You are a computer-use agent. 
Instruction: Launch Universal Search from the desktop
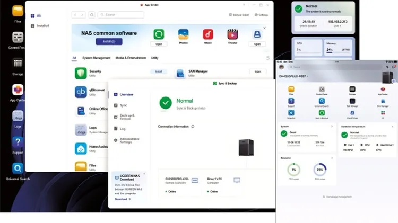pyautogui.click(x=18, y=168)
